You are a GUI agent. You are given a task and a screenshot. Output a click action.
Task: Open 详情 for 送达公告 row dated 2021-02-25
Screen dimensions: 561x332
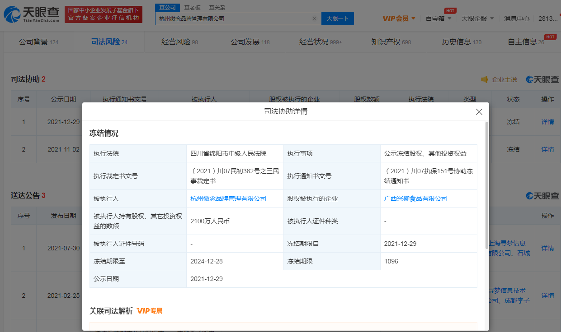pyautogui.click(x=547, y=295)
